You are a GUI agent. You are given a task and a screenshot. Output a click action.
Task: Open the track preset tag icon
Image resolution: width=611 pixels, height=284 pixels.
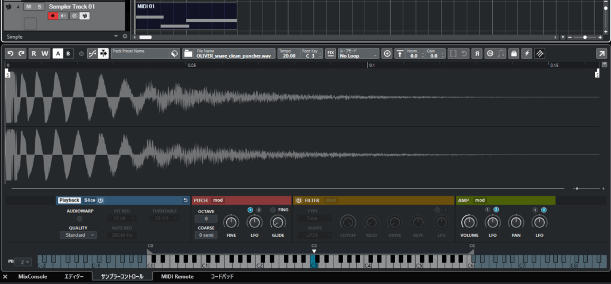pos(175,53)
